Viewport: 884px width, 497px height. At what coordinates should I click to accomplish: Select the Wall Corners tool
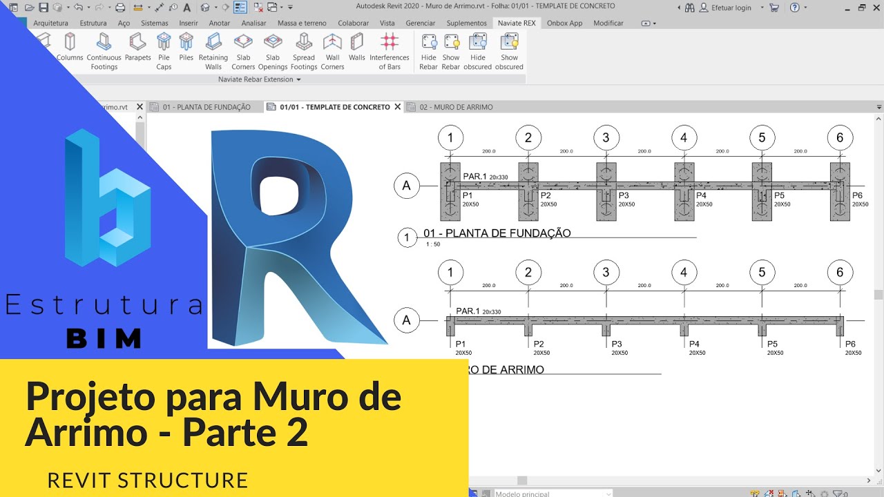click(x=332, y=52)
